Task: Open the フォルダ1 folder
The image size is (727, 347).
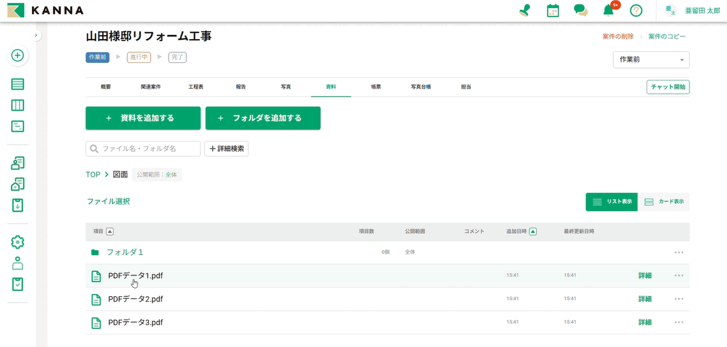Action: [125, 252]
